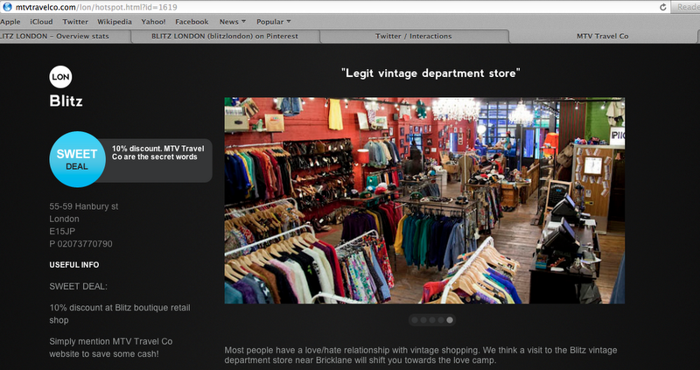This screenshot has width=700, height=370.
Task: Expand the Popular bookmarks dropdown
Action: point(274,21)
